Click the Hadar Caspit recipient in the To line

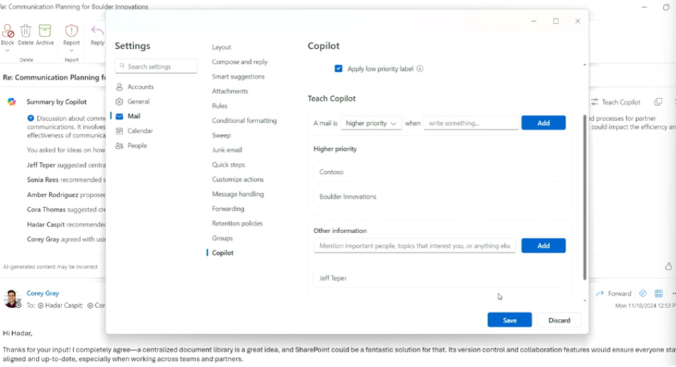pos(60,305)
